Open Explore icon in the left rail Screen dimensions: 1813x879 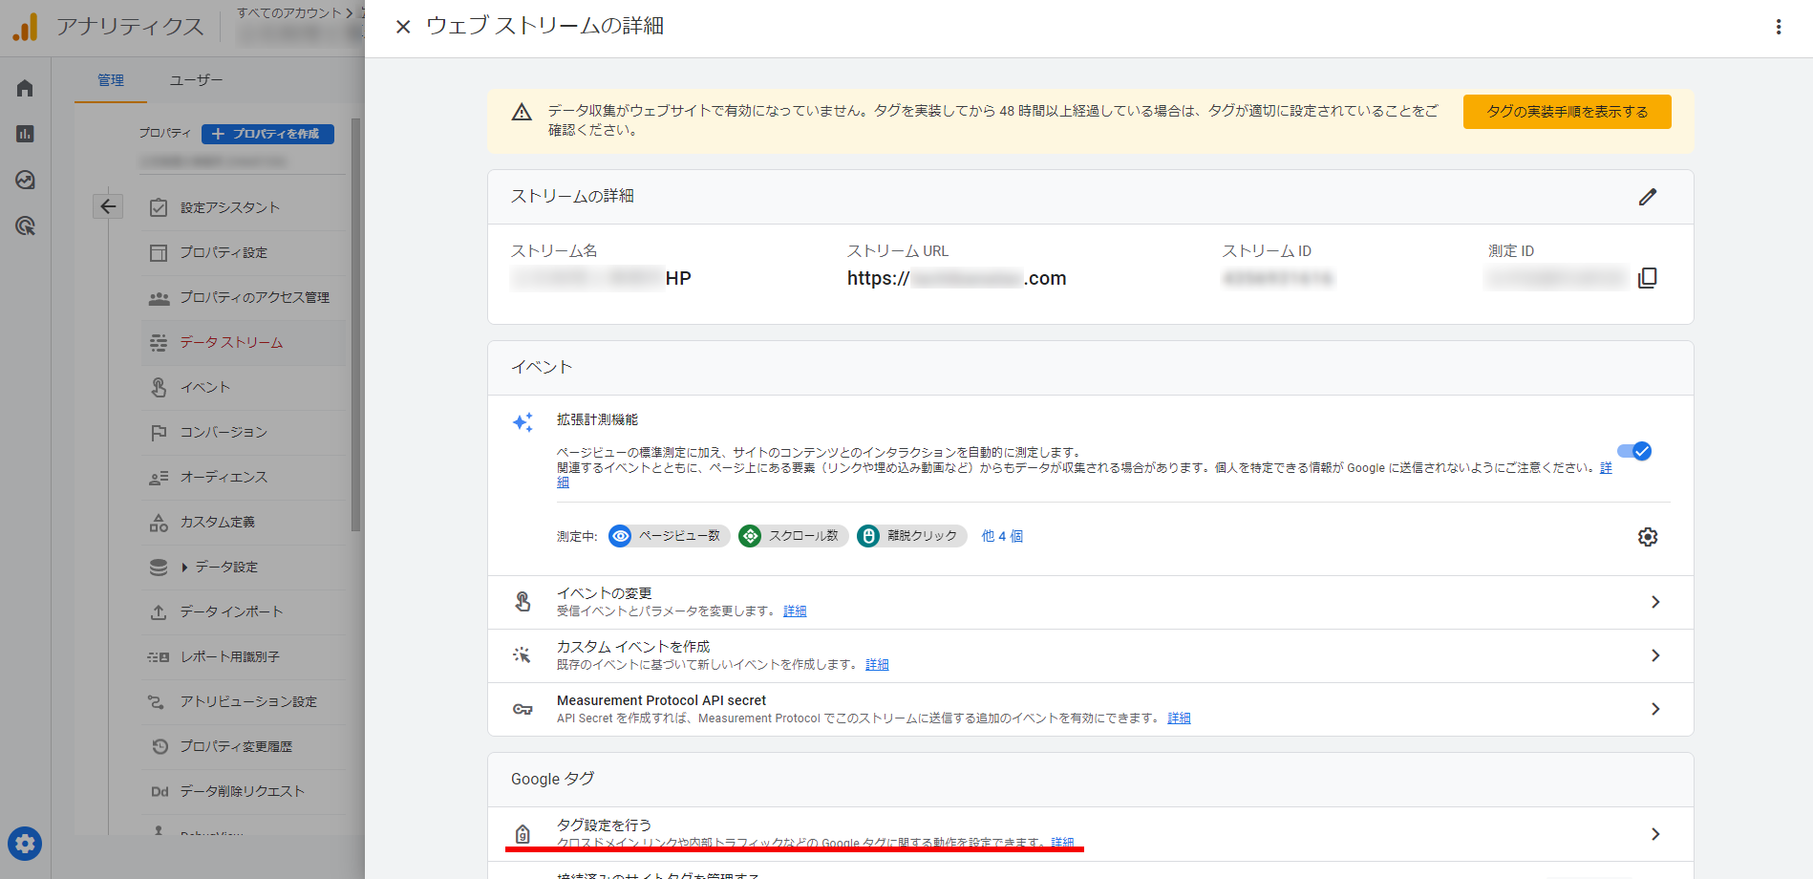point(25,180)
